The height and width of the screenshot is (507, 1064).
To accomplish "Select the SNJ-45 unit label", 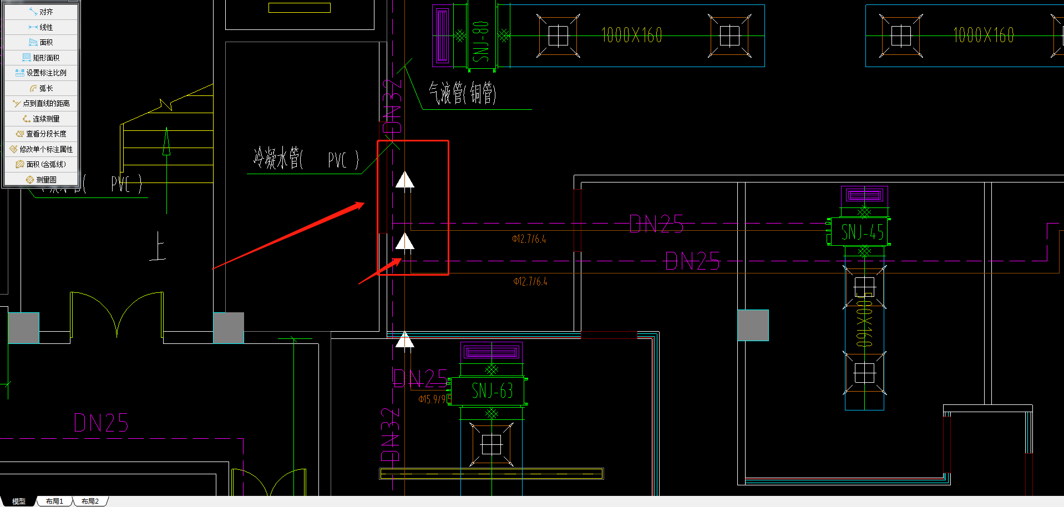I will [862, 232].
